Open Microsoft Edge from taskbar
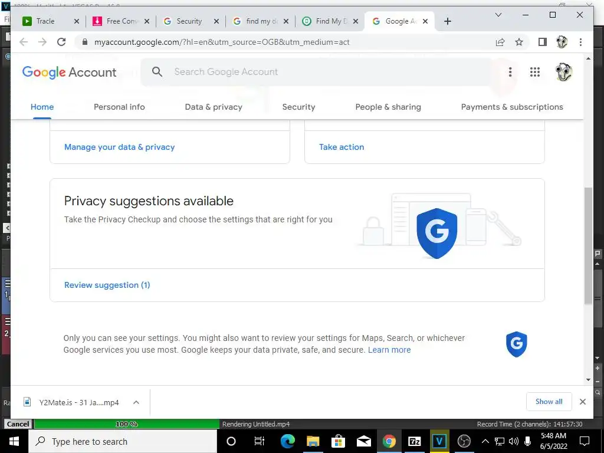Screen dimensions: 604x453 [x=287, y=441]
